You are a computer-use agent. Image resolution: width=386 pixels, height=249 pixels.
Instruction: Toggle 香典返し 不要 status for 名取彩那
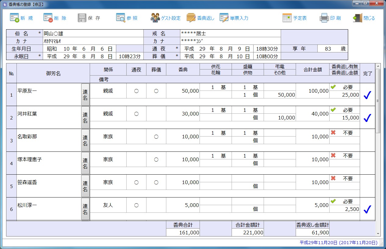tap(345, 133)
